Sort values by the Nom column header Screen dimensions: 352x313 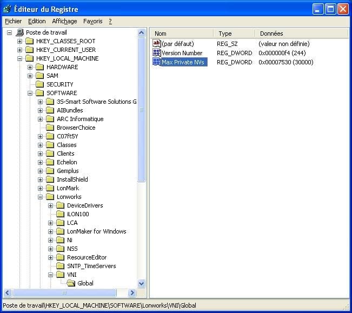(181, 34)
